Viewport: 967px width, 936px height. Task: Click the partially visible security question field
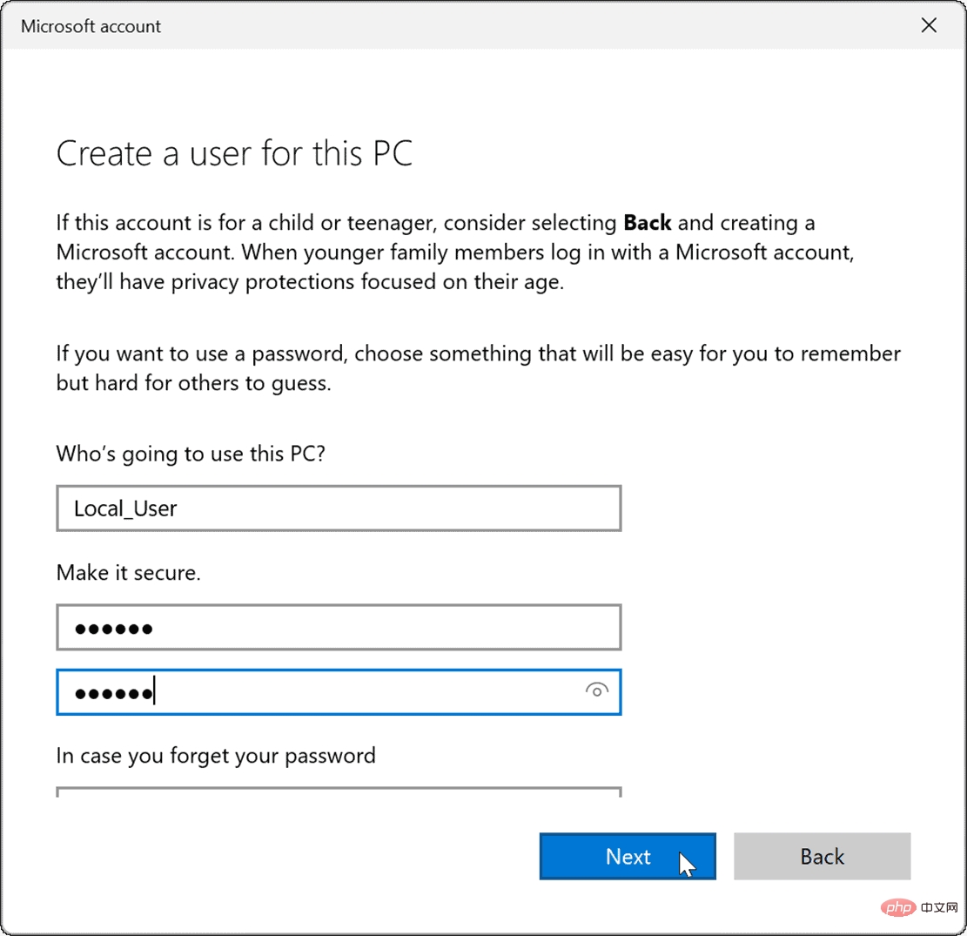click(339, 792)
